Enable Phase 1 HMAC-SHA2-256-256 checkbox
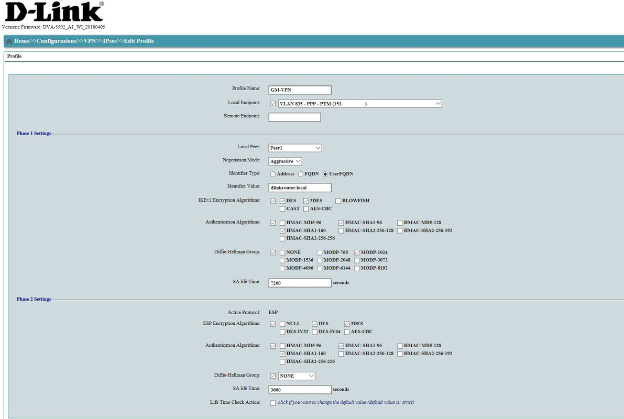Screen dimensions: 624x419 (x=282, y=239)
